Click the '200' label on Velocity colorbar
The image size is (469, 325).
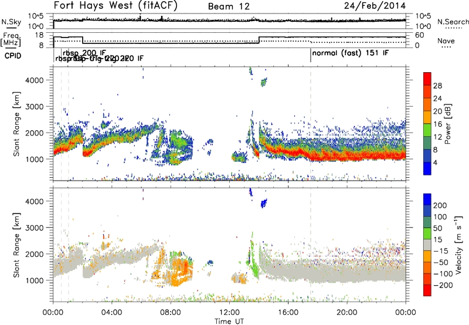pyautogui.click(x=440, y=205)
